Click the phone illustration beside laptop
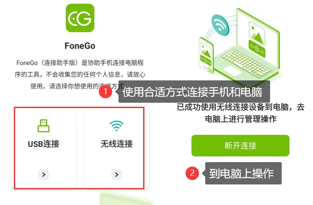Viewport: 313px width, 205px height. point(206,55)
